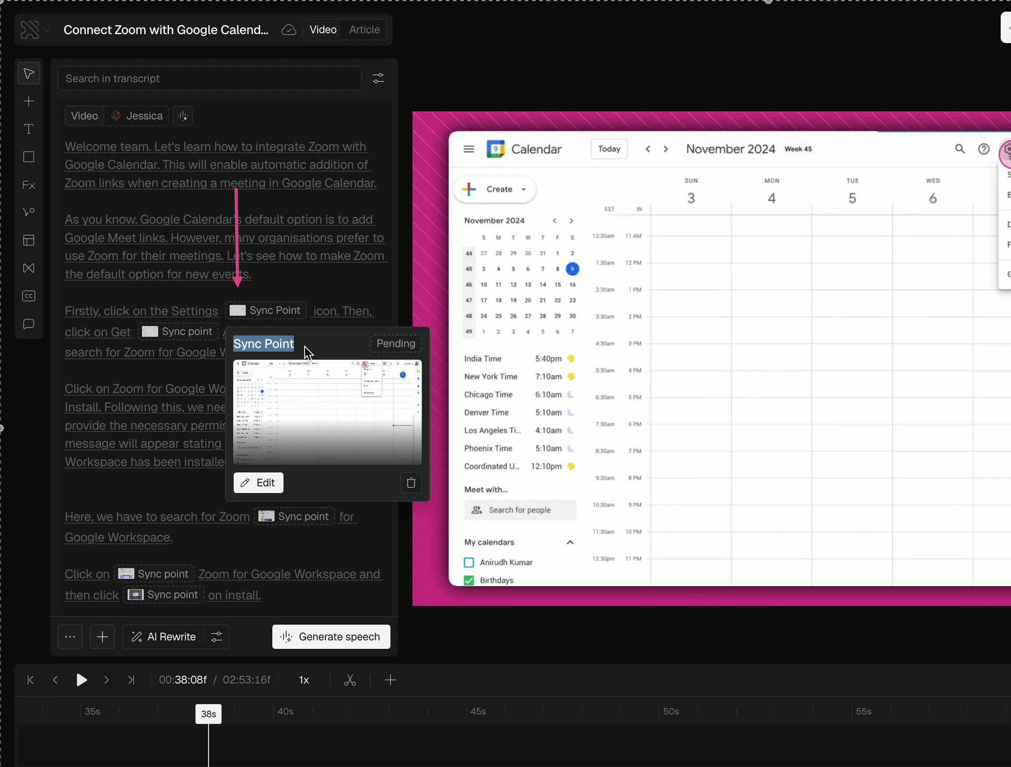Open the Fx effects tool
The height and width of the screenshot is (767, 1011).
tap(29, 185)
